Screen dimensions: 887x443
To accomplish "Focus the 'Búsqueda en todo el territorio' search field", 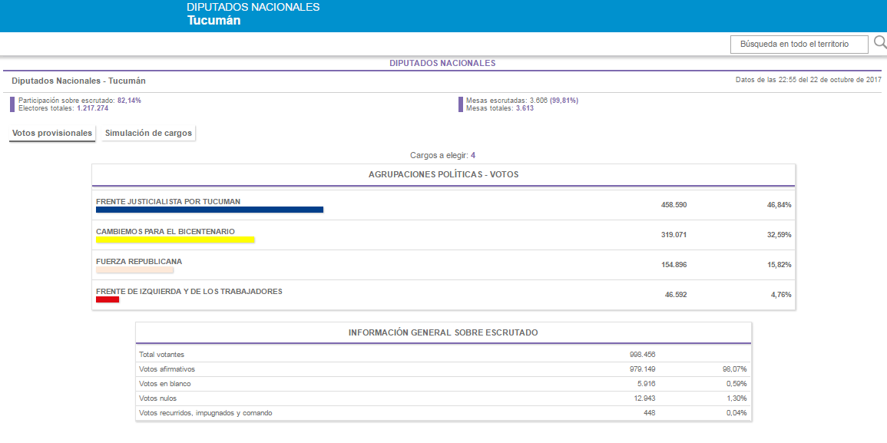I will pyautogui.click(x=799, y=44).
